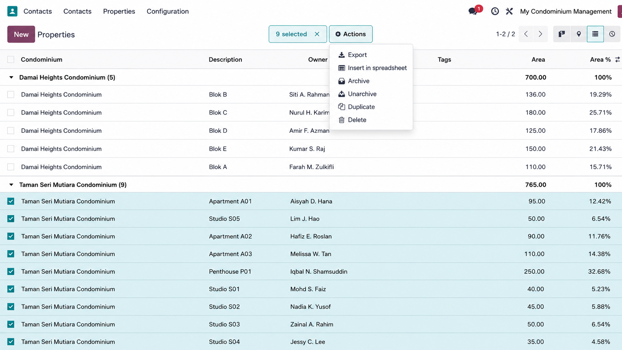Close the Actions dropdown menu
Viewport: 622px width, 350px height.
click(351, 34)
